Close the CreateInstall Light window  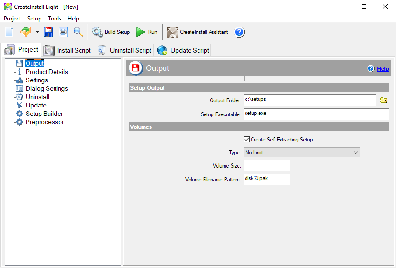(x=385, y=7)
